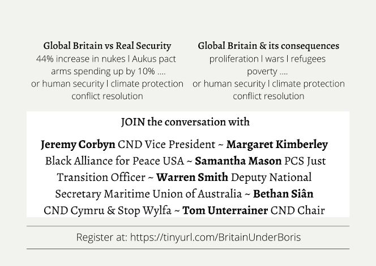Click the name Margaret Kimberley

pyautogui.click(x=277, y=144)
